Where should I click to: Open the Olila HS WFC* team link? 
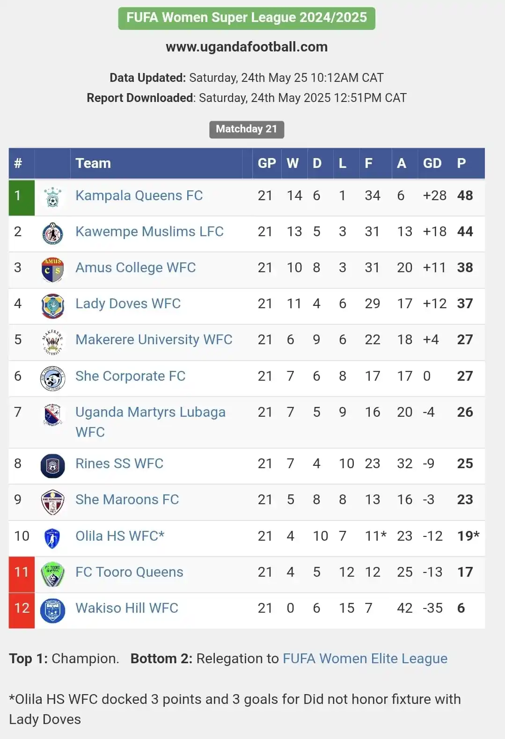pos(120,536)
